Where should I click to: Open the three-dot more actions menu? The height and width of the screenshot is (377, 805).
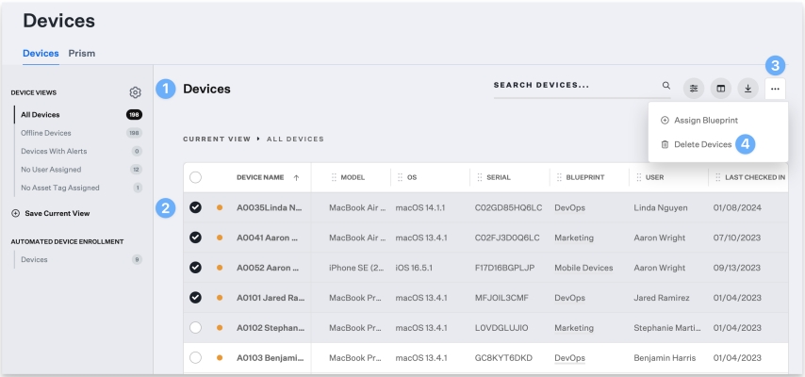coord(775,89)
